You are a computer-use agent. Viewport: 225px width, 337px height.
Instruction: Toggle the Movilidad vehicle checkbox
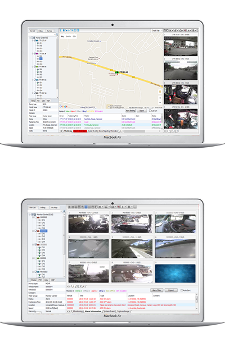point(35,272)
